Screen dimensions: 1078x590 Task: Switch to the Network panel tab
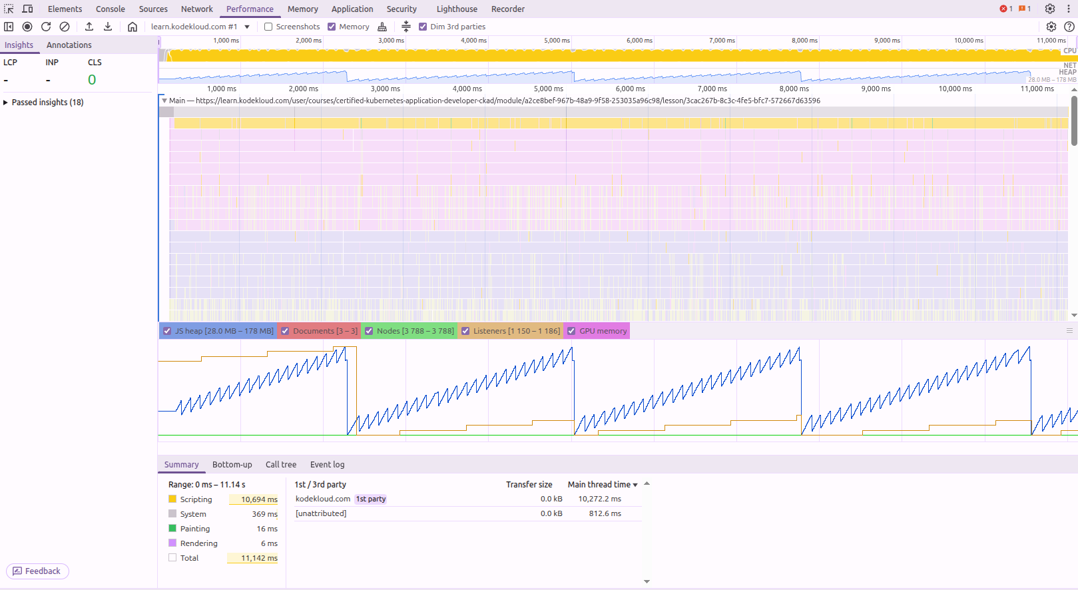(197, 9)
